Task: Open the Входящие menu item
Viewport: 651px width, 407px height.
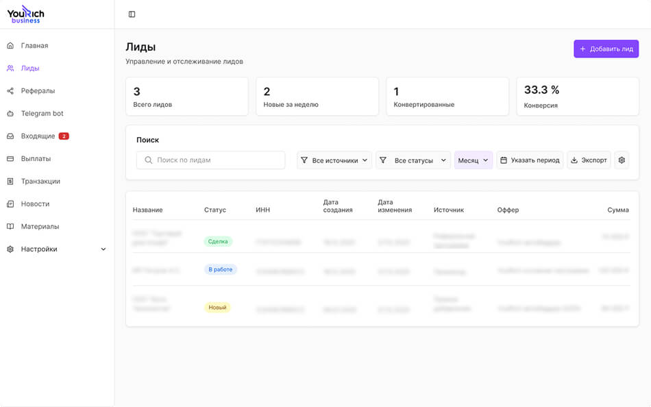Action: [38, 136]
